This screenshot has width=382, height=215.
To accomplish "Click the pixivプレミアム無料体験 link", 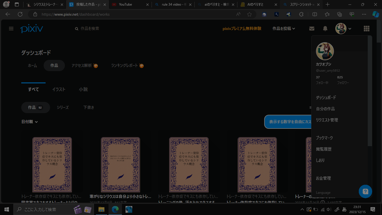I will [242, 29].
